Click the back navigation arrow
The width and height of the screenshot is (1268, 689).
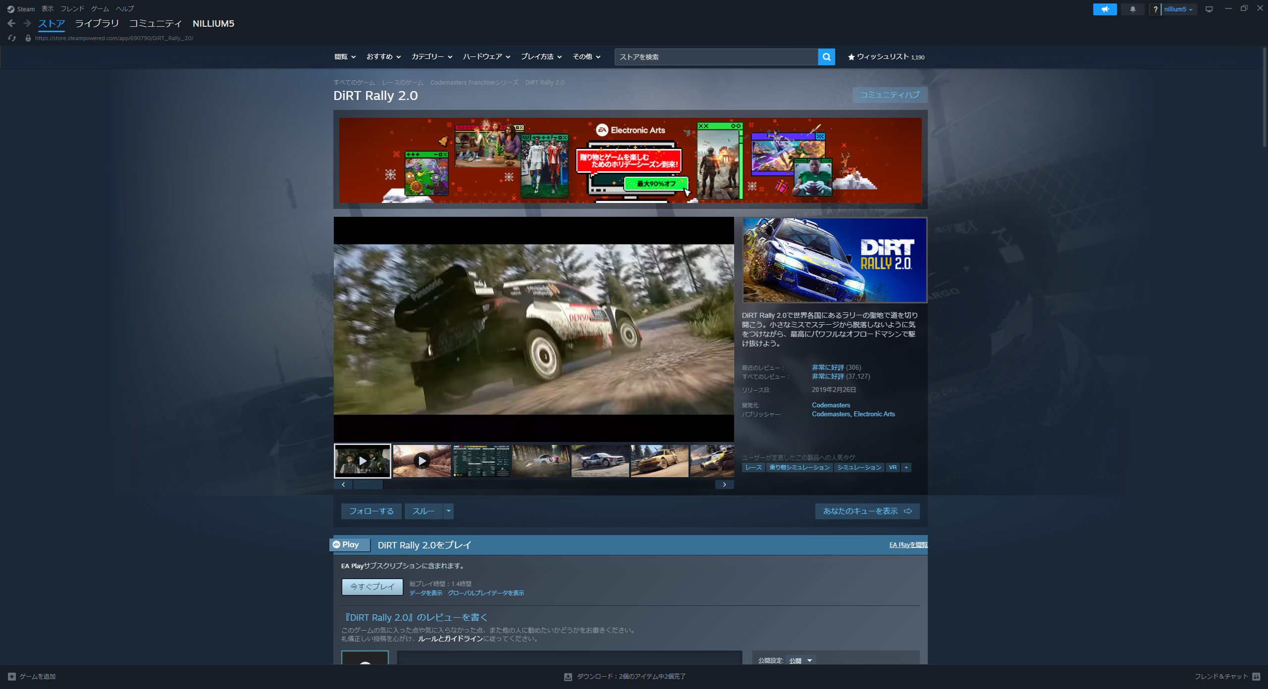click(x=11, y=23)
